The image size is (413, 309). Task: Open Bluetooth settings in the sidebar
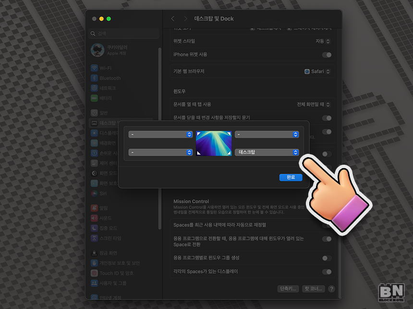[106, 78]
